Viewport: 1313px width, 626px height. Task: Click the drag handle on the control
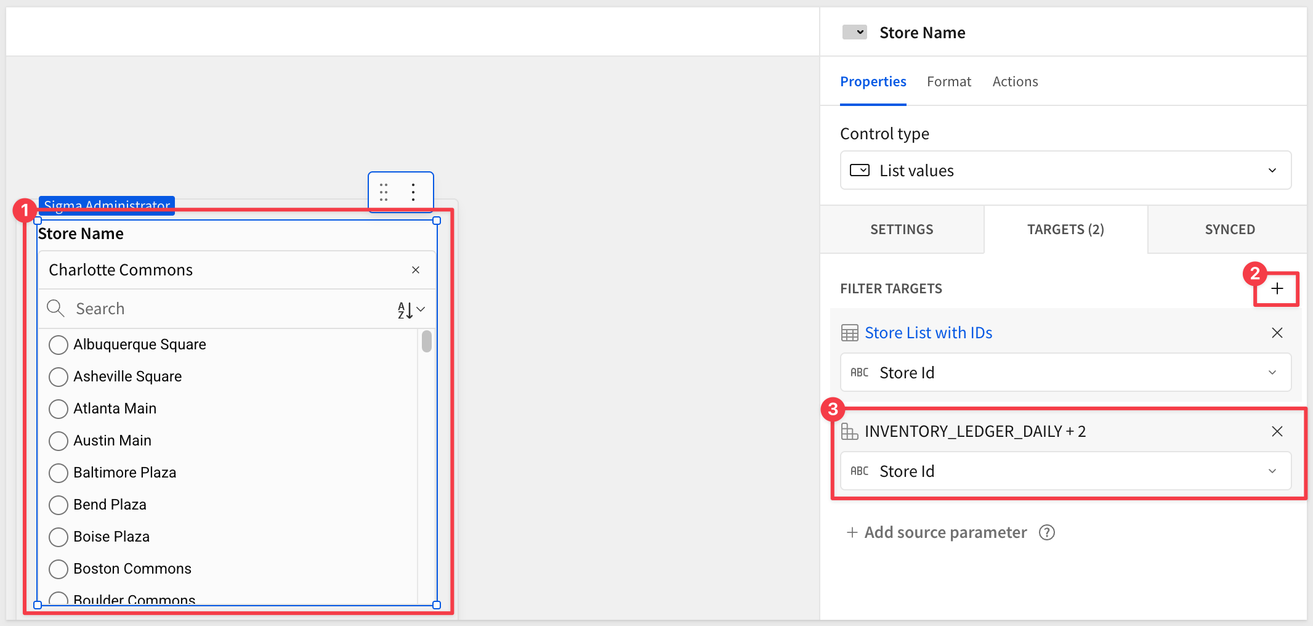(384, 192)
